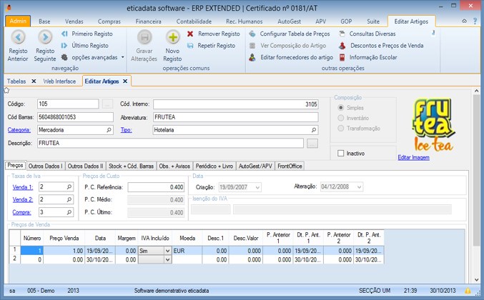
Task: Switch to Stock + Cód. Barras tab
Action: point(132,166)
